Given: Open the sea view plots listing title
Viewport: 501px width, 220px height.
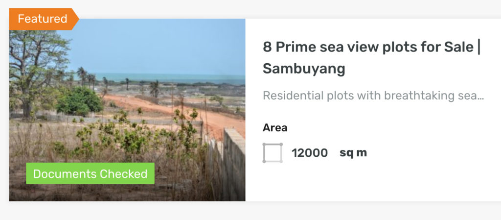Looking at the screenshot, I should click(x=372, y=58).
